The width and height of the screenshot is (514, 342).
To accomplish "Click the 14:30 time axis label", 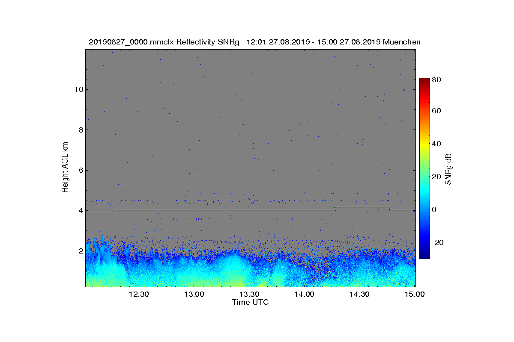I will (360, 294).
